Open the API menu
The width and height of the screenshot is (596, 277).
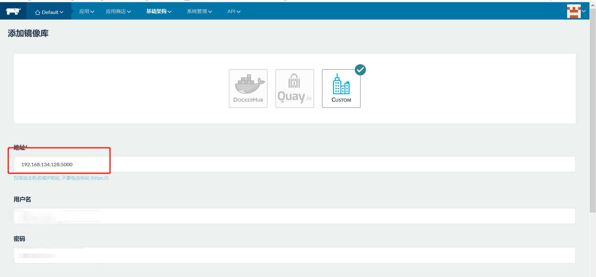click(234, 11)
